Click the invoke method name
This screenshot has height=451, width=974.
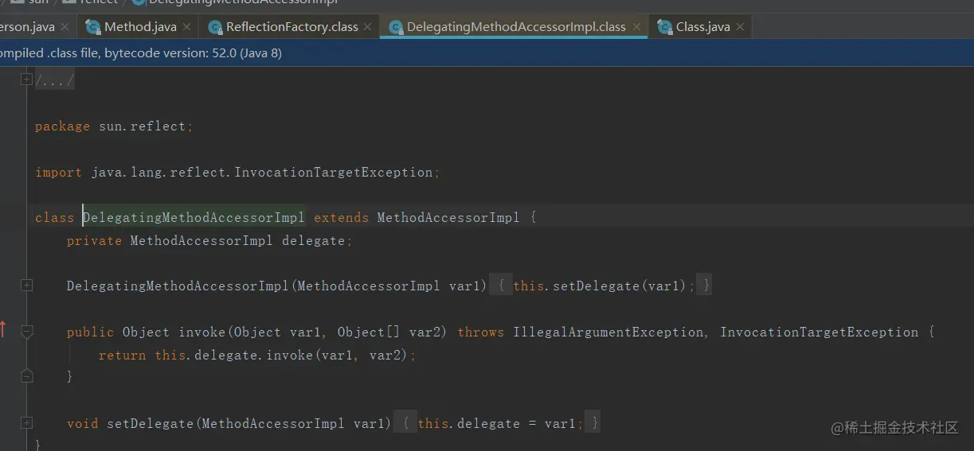pyautogui.click(x=201, y=332)
